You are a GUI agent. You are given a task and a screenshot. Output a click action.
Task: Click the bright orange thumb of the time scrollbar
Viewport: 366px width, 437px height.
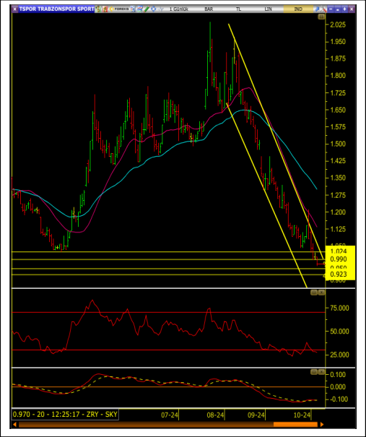pyautogui.click(x=295, y=425)
